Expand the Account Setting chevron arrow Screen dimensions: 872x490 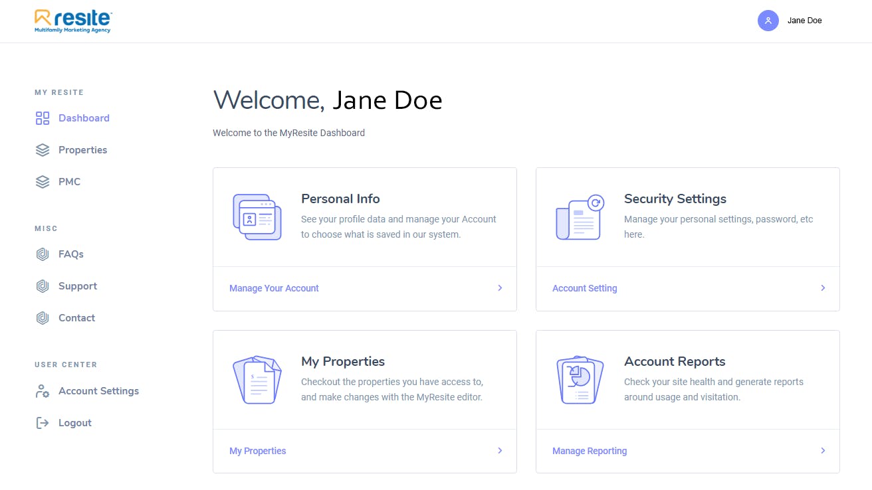tap(823, 288)
